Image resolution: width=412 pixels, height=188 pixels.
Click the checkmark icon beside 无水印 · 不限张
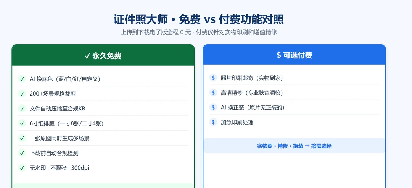click(22, 168)
